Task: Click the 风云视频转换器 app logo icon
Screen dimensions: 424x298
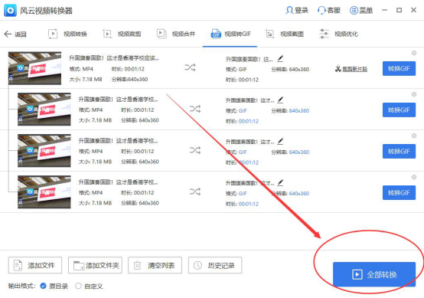Action: tap(10, 11)
